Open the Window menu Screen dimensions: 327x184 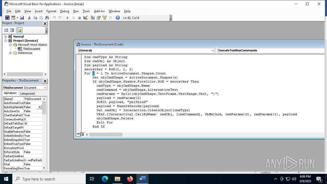click(114, 11)
